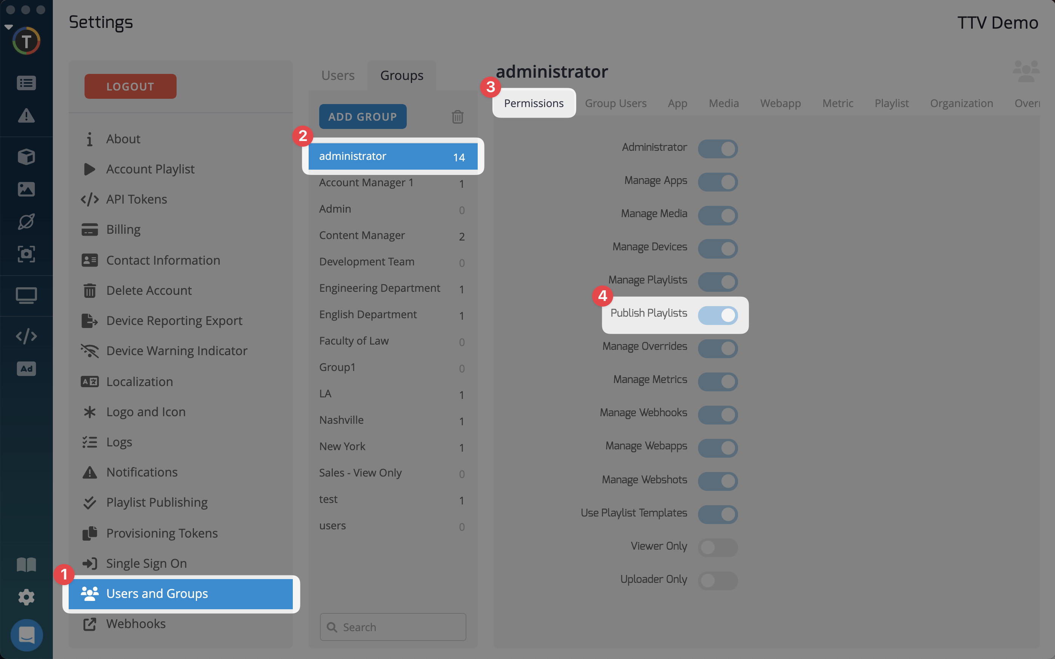Click the devices monitor icon in sidebar
This screenshot has height=659, width=1055.
[x=26, y=296]
